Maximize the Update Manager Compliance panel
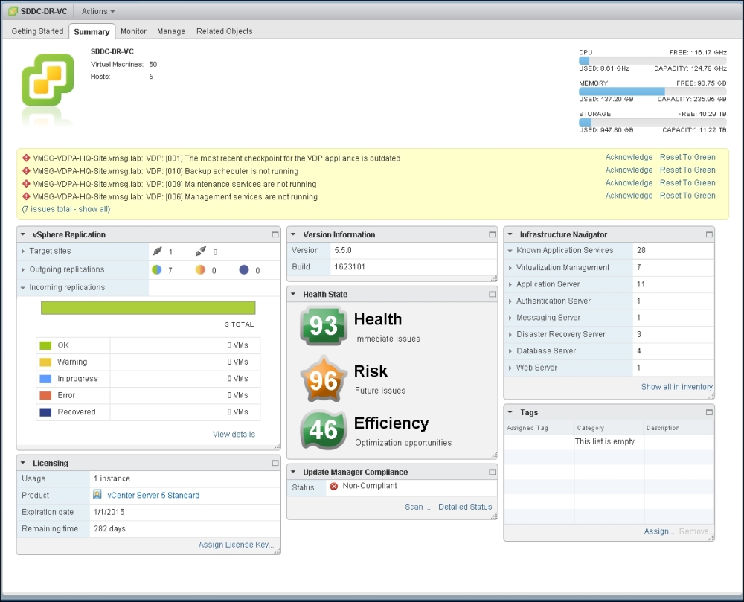This screenshot has height=602, width=744. pyautogui.click(x=492, y=472)
